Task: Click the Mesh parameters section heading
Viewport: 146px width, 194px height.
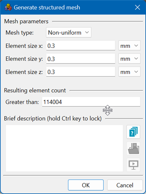Action: coord(26,21)
